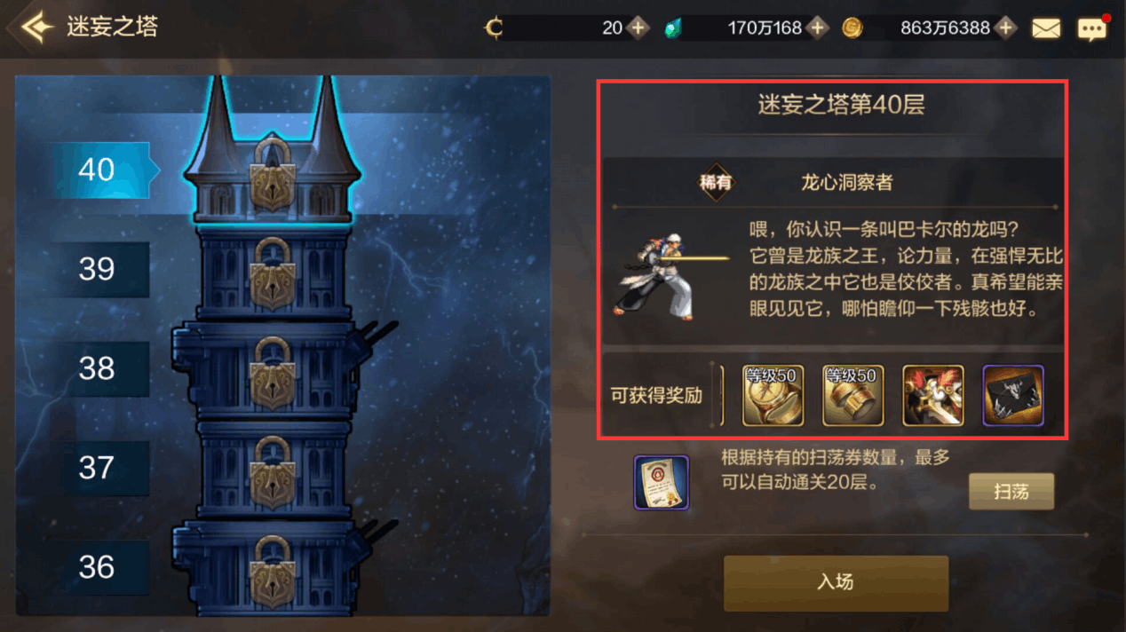This screenshot has height=632, width=1126.
Task: Add more of the green gem currency
Action: point(817,28)
